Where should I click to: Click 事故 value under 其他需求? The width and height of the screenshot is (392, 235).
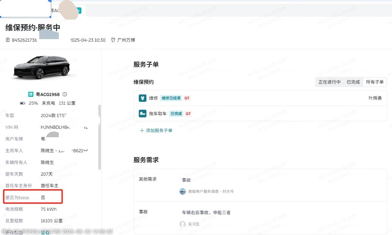[186, 180]
